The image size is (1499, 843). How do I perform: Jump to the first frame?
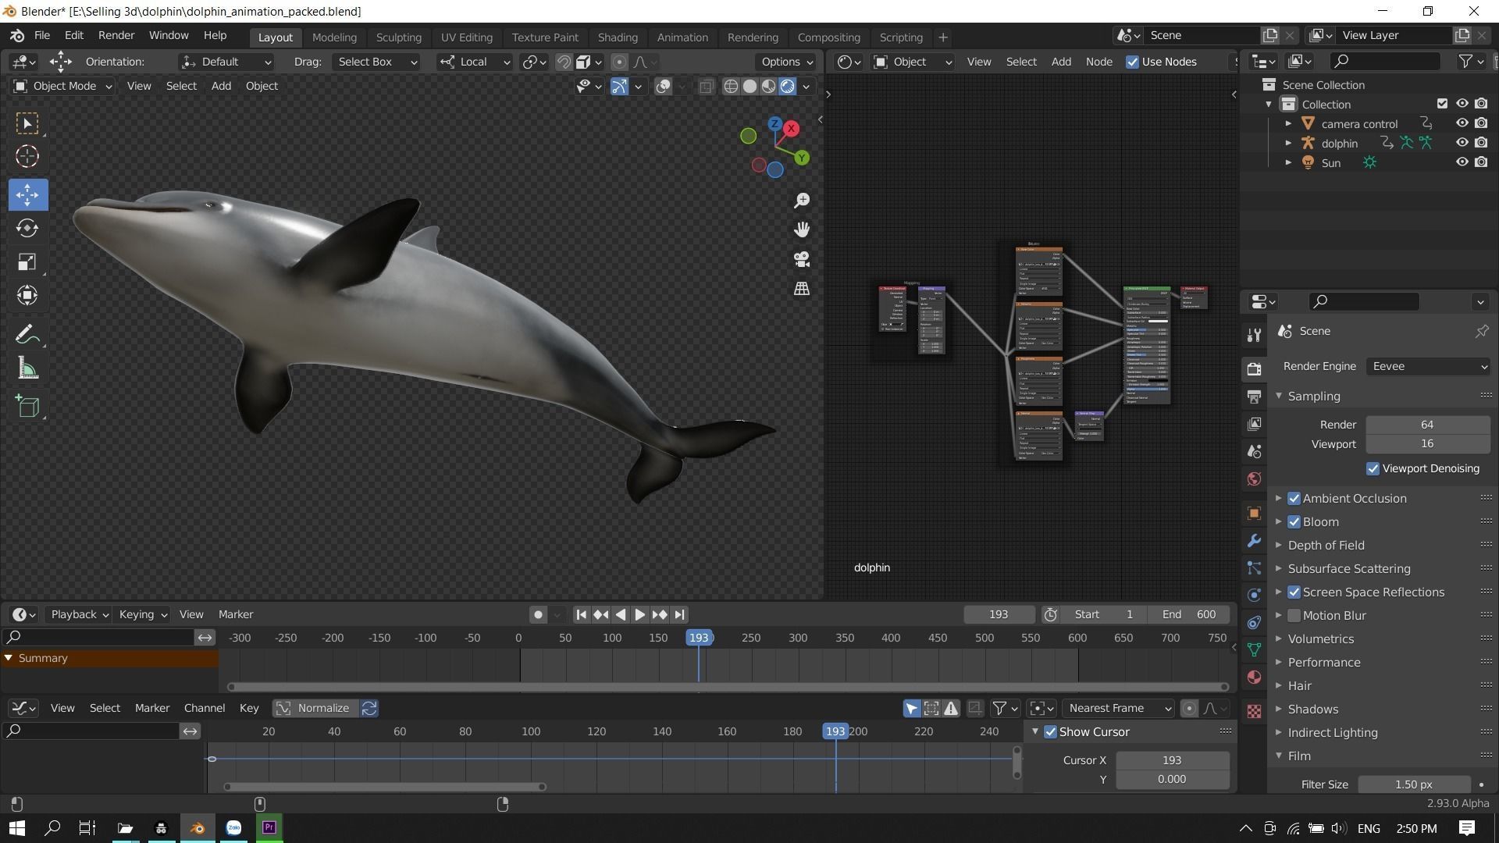tap(581, 614)
